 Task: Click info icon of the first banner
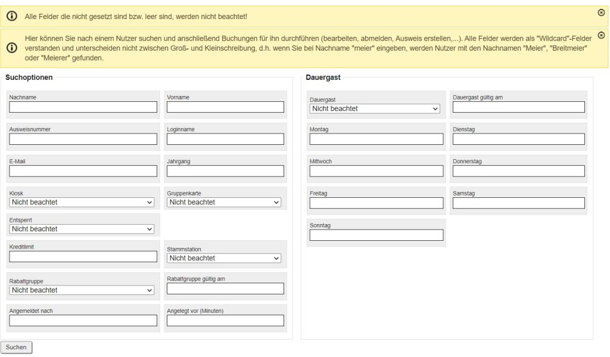[12, 16]
